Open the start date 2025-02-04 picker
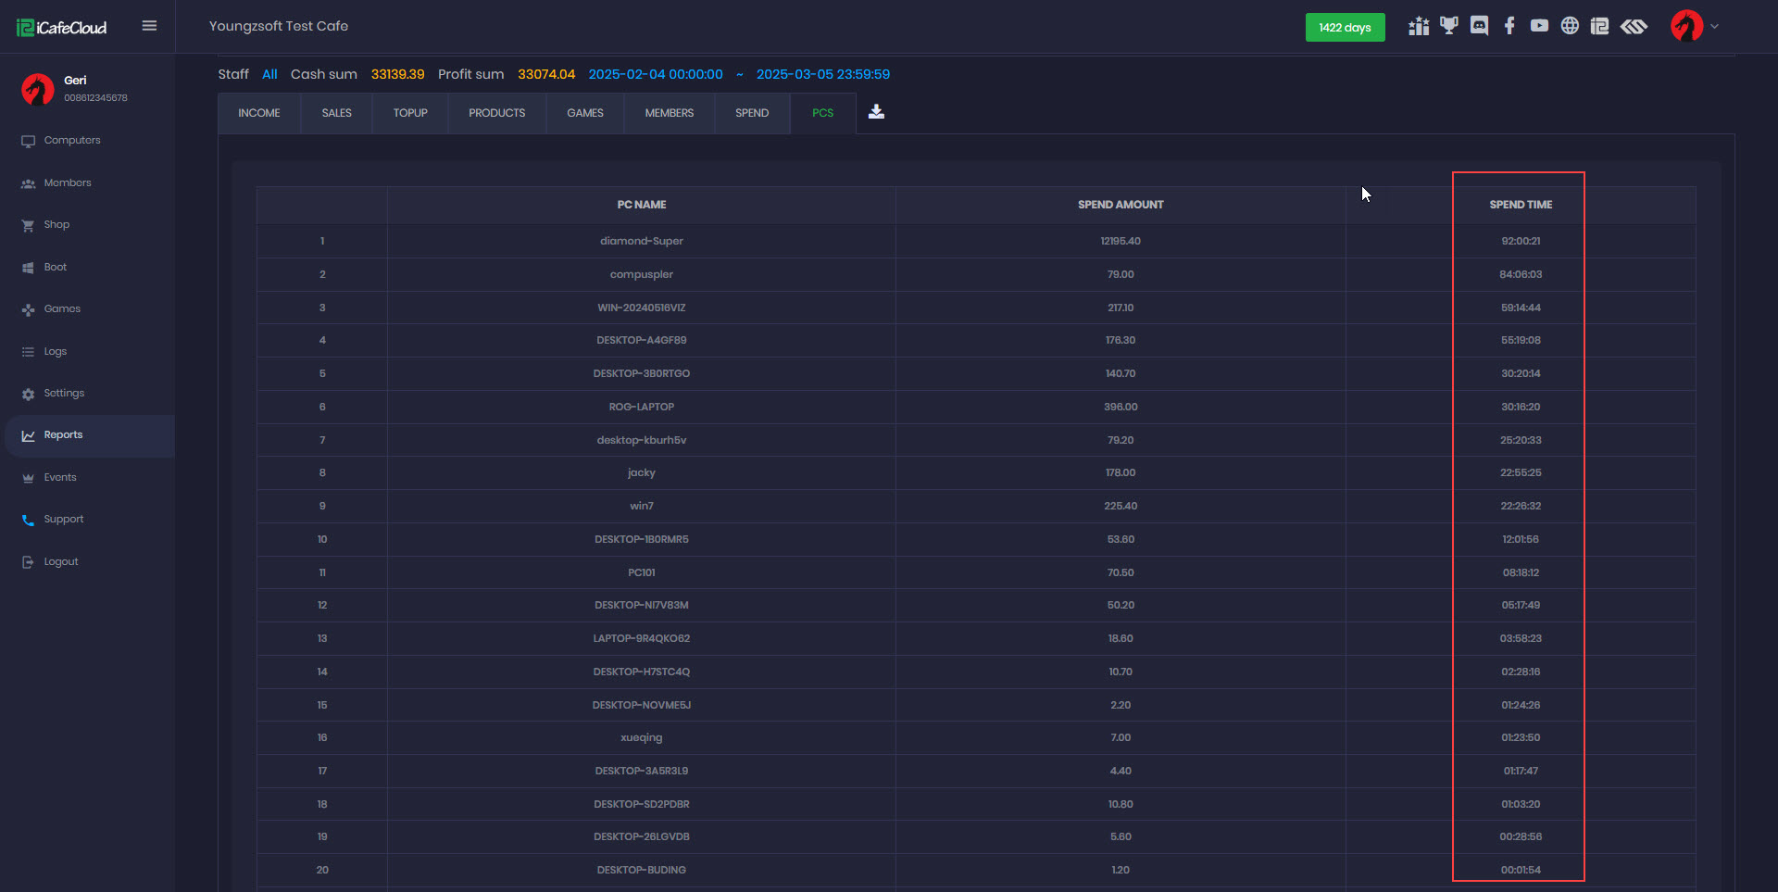The width and height of the screenshot is (1778, 892). (x=655, y=74)
